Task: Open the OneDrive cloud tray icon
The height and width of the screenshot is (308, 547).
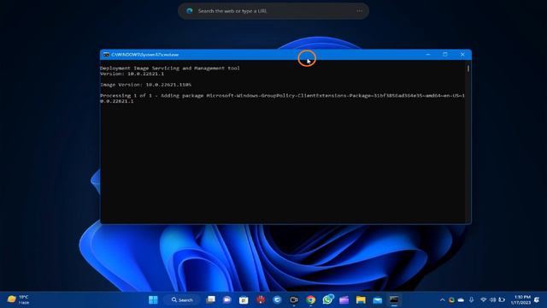Action: [461, 299]
